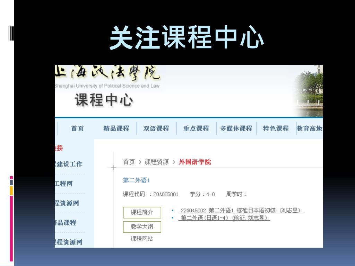Switch to the 多媒体课程 tab

236,128
